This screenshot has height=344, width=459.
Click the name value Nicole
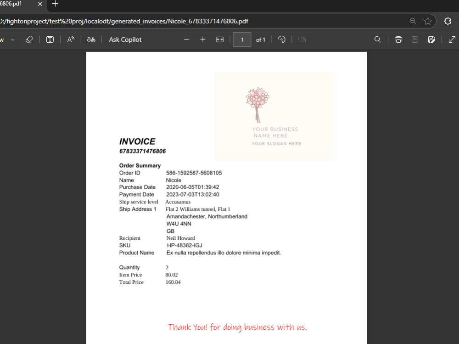pyautogui.click(x=174, y=180)
